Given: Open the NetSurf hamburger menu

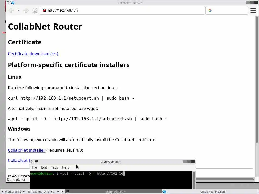Looking at the screenshot, I should point(253,10).
